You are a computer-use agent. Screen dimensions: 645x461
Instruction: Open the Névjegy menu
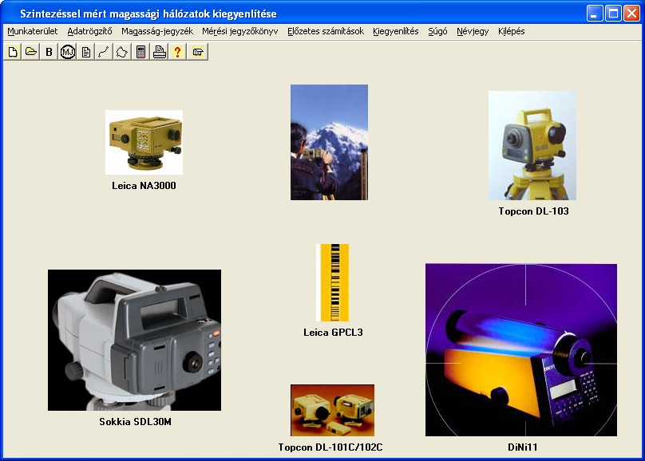[x=473, y=31]
